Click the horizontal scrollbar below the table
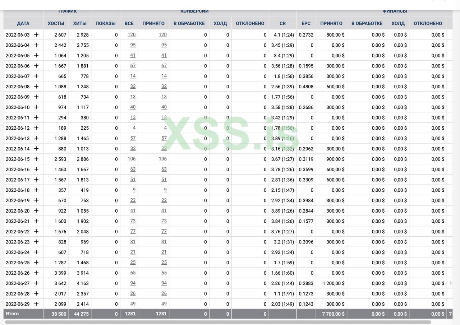The height and width of the screenshot is (325, 460). click(x=218, y=322)
